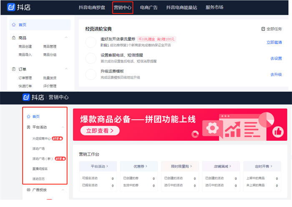This screenshot has height=207, width=292.
Task: Click the 未上架的商品 count row
Action: click(262, 185)
